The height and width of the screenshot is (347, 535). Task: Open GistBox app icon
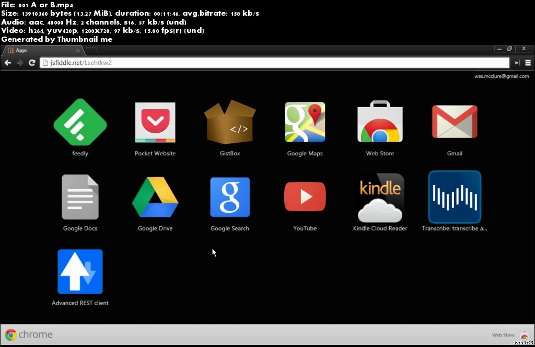pyautogui.click(x=230, y=122)
